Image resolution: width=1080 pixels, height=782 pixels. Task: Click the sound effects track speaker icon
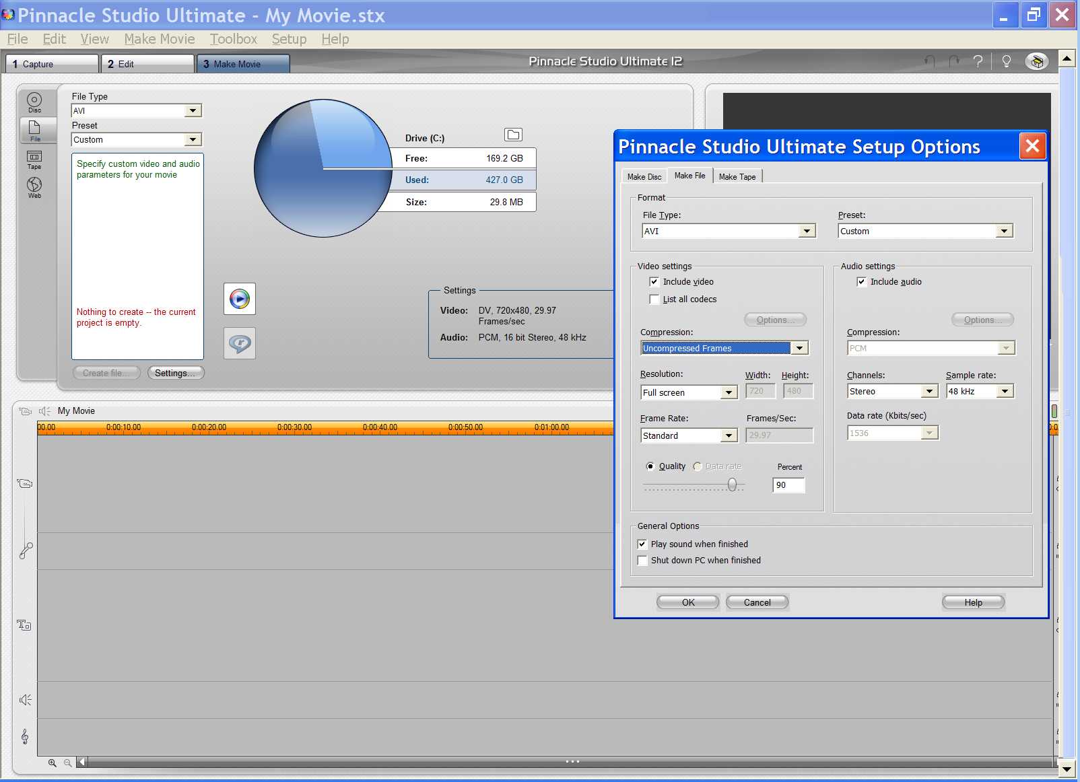(x=25, y=700)
